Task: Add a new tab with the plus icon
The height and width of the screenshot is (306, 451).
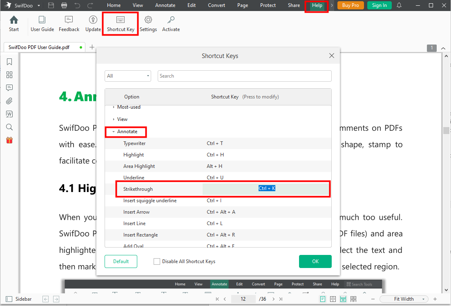Action: click(x=92, y=47)
